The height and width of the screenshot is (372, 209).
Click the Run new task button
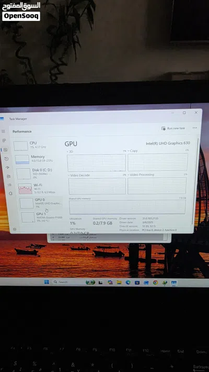(x=173, y=128)
